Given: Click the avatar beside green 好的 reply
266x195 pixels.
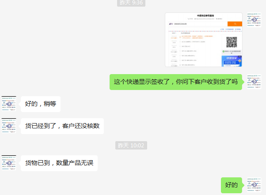Looking at the screenshot, I should click(x=254, y=185).
